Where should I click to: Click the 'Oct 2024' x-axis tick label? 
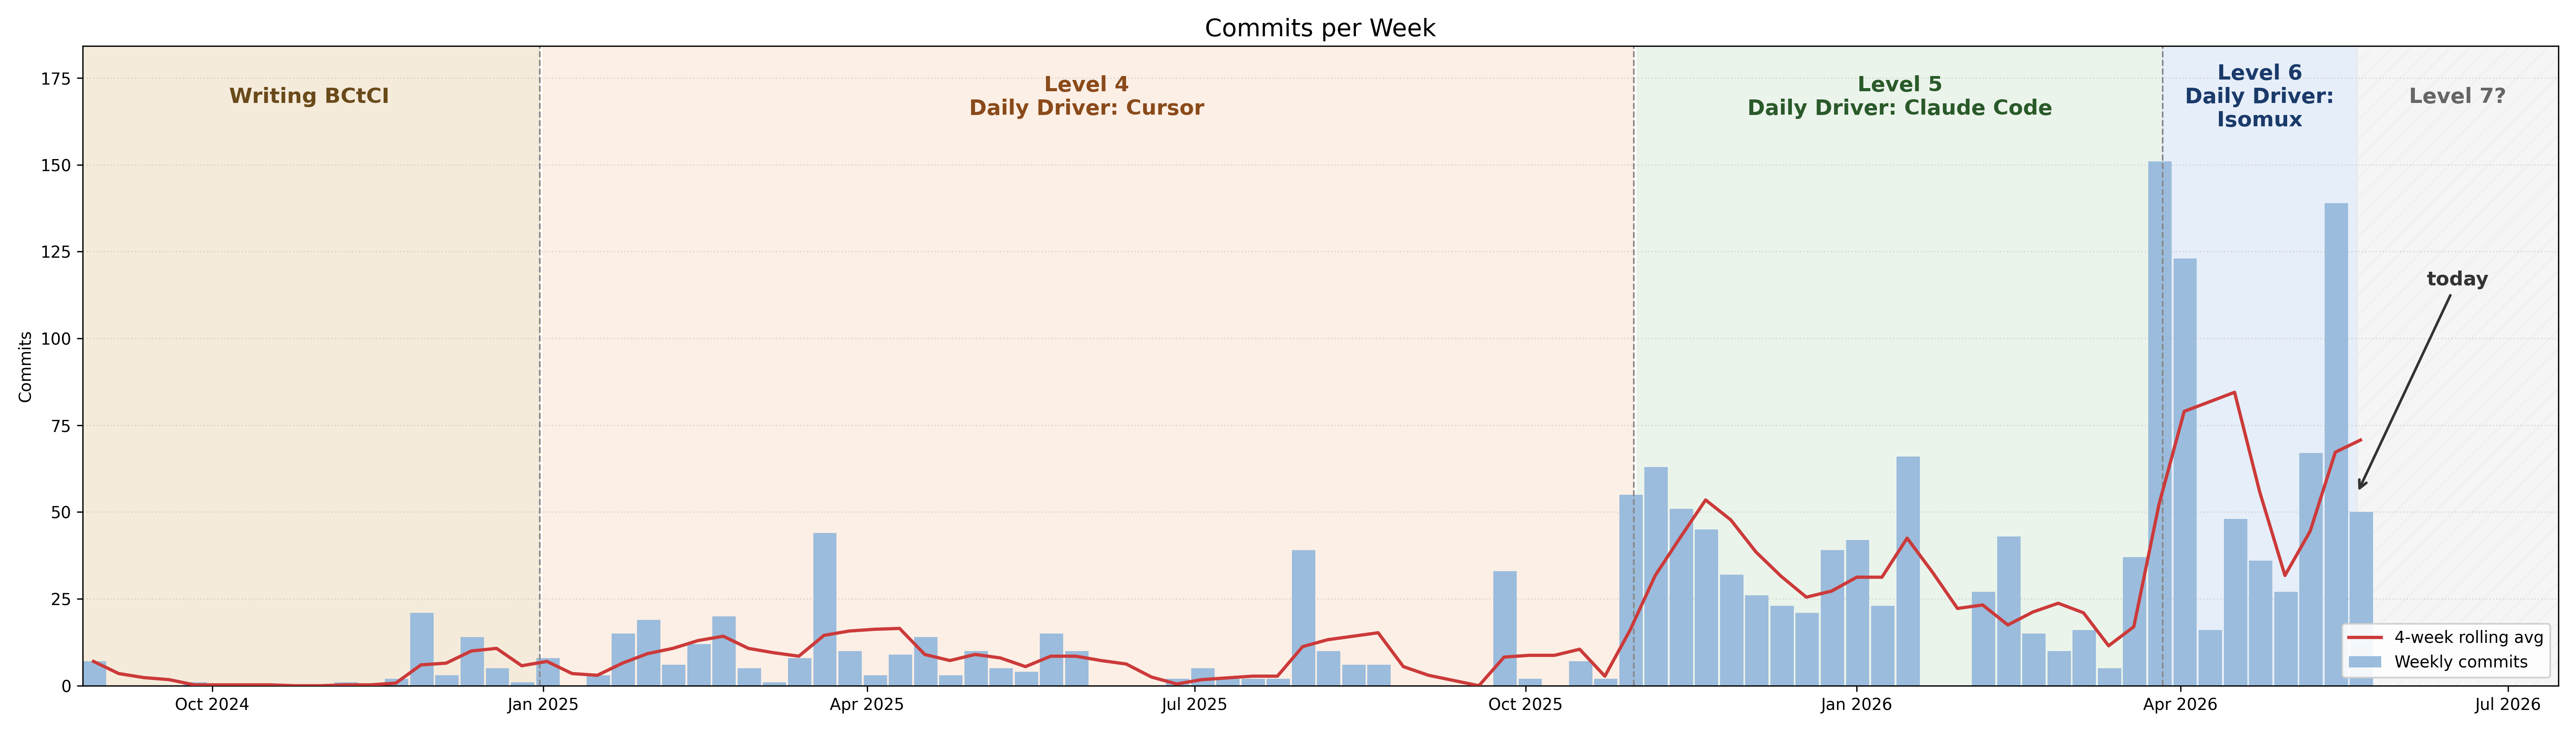pyautogui.click(x=212, y=705)
